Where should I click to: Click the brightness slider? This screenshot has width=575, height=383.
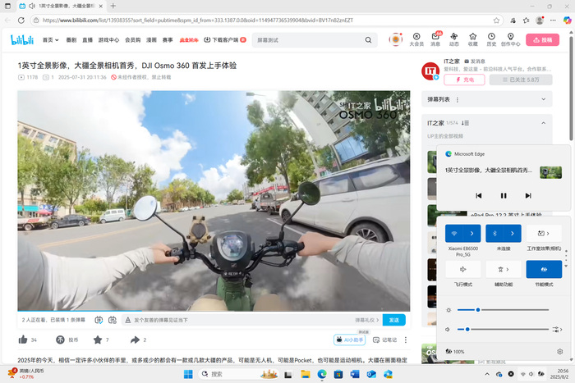[x=503, y=310]
